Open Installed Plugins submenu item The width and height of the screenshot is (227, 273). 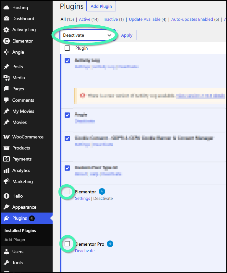tap(20, 230)
